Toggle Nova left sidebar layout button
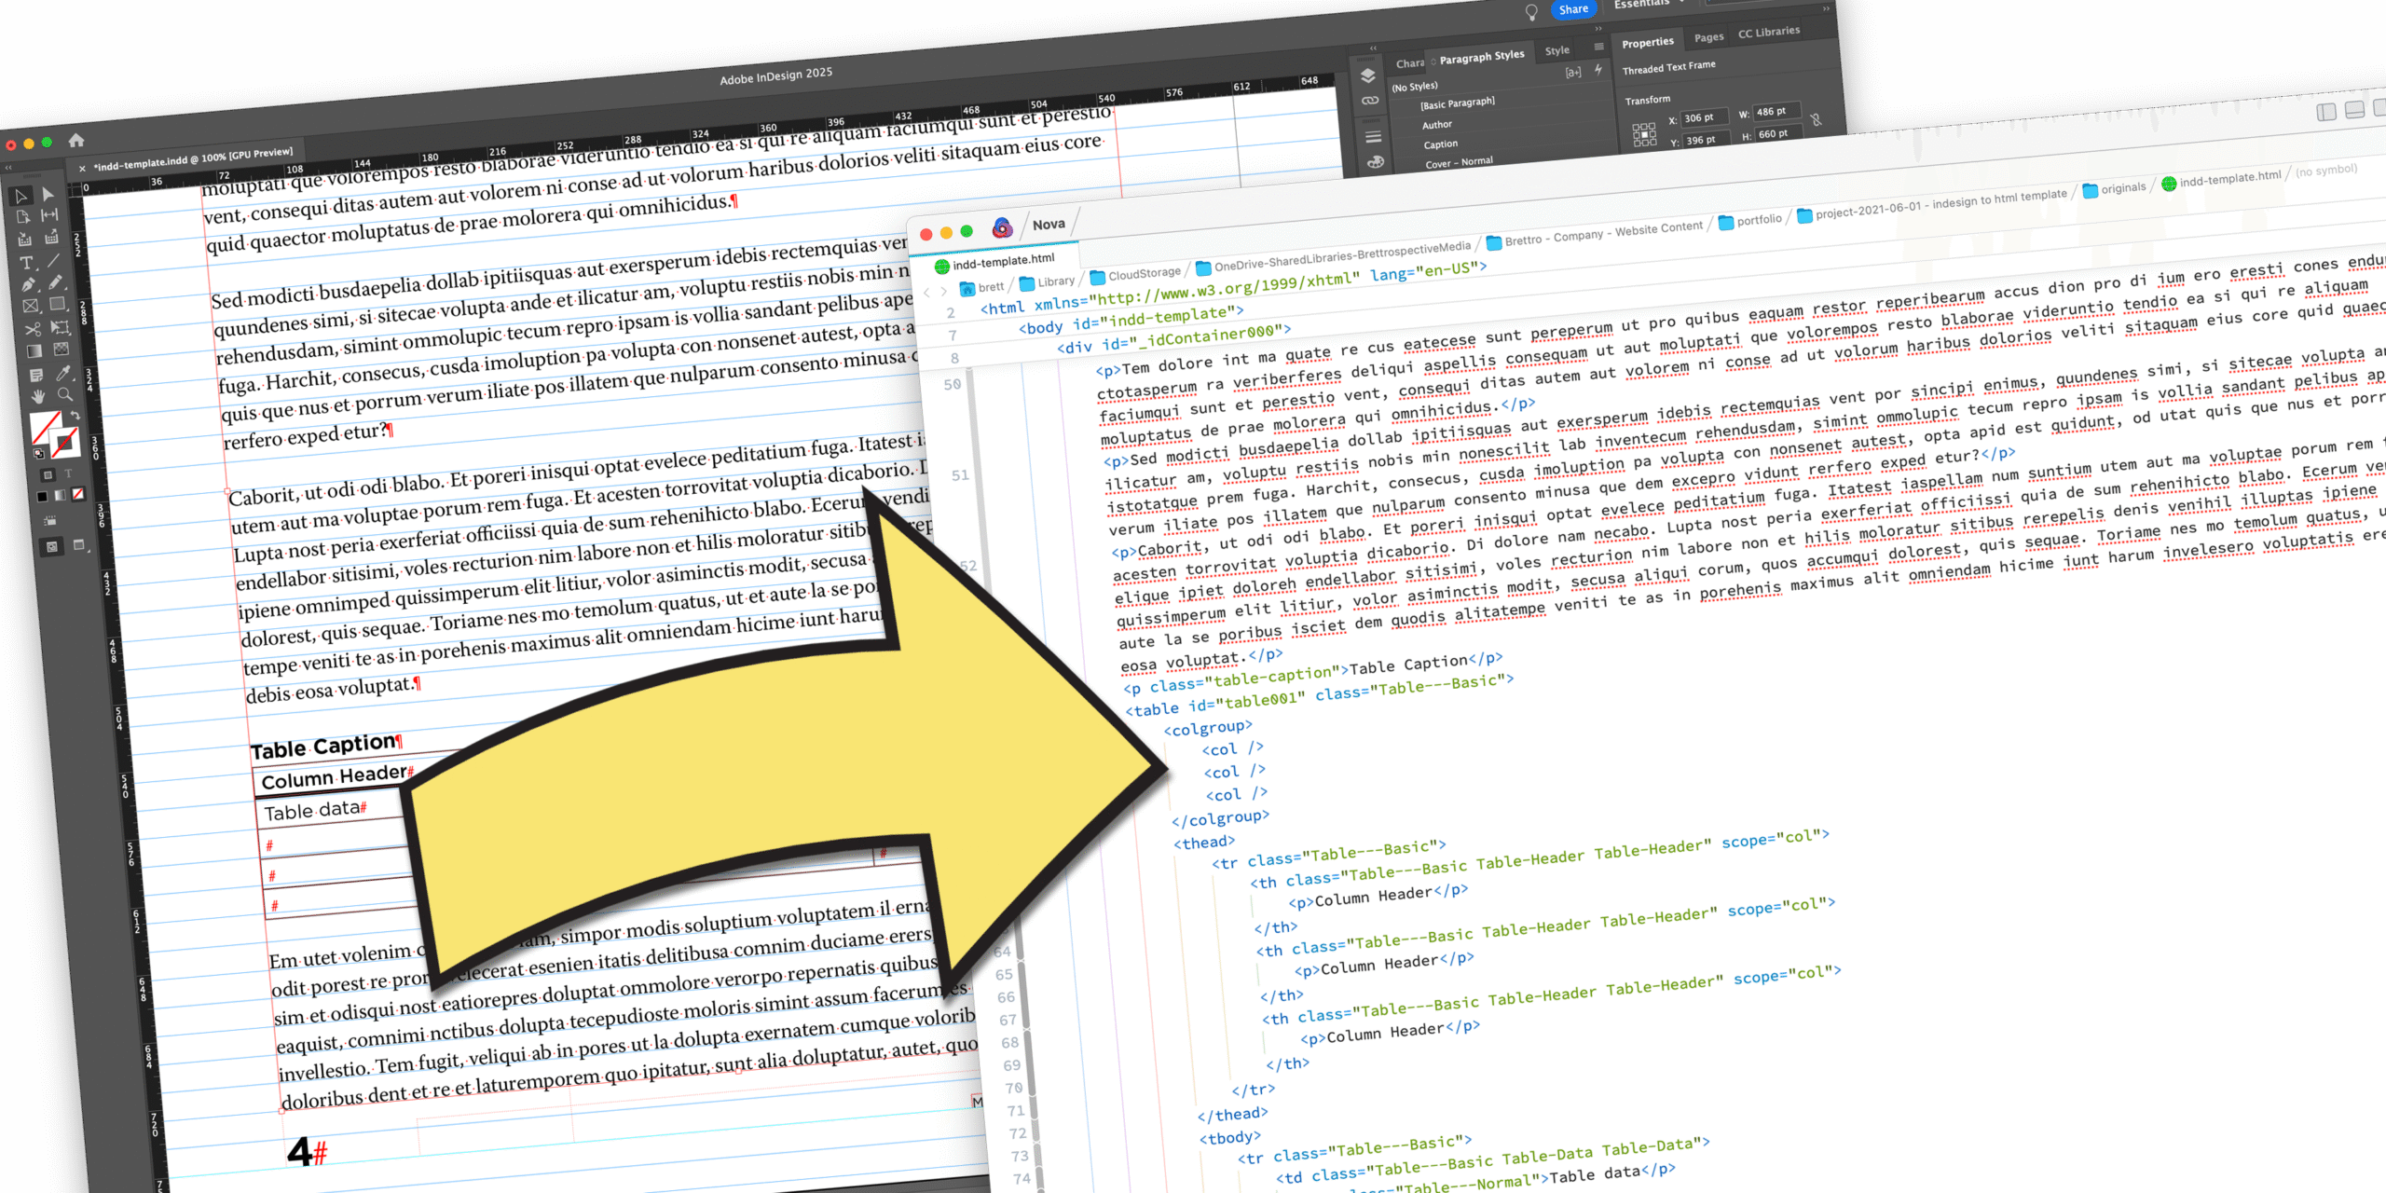Viewport: 2386px width, 1193px height. click(x=2327, y=112)
